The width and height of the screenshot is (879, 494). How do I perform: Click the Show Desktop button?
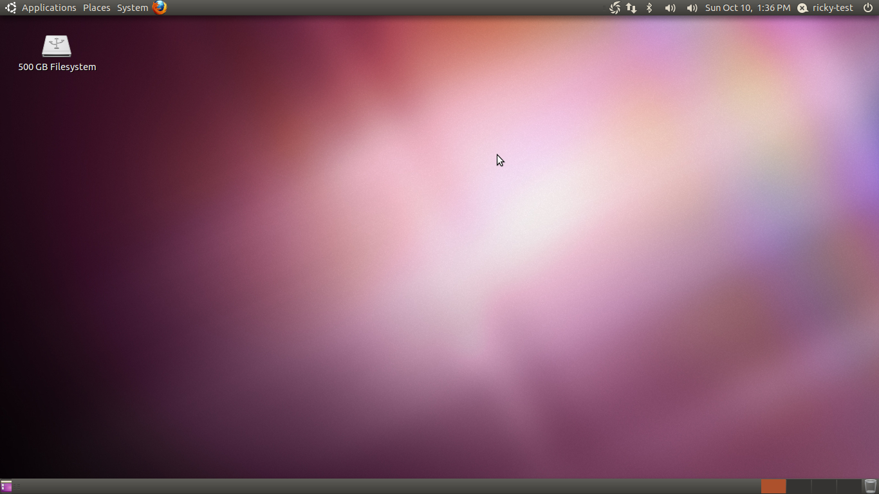(x=6, y=486)
